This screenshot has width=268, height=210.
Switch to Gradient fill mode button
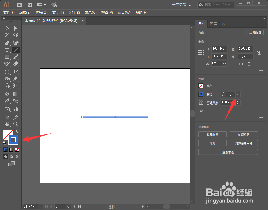11,150
